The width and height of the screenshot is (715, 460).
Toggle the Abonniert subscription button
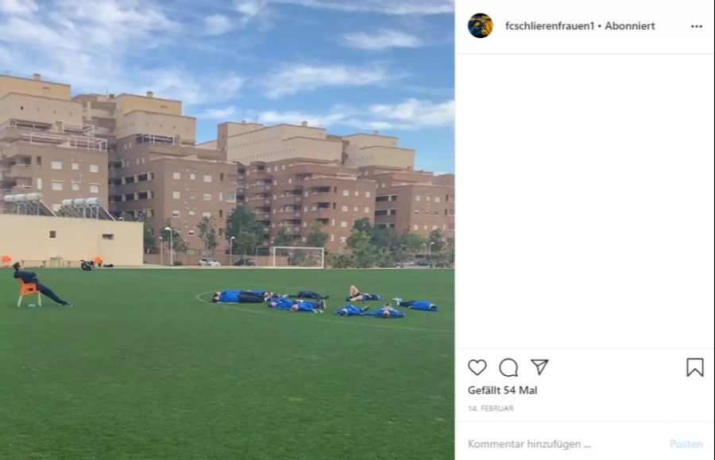tap(630, 26)
